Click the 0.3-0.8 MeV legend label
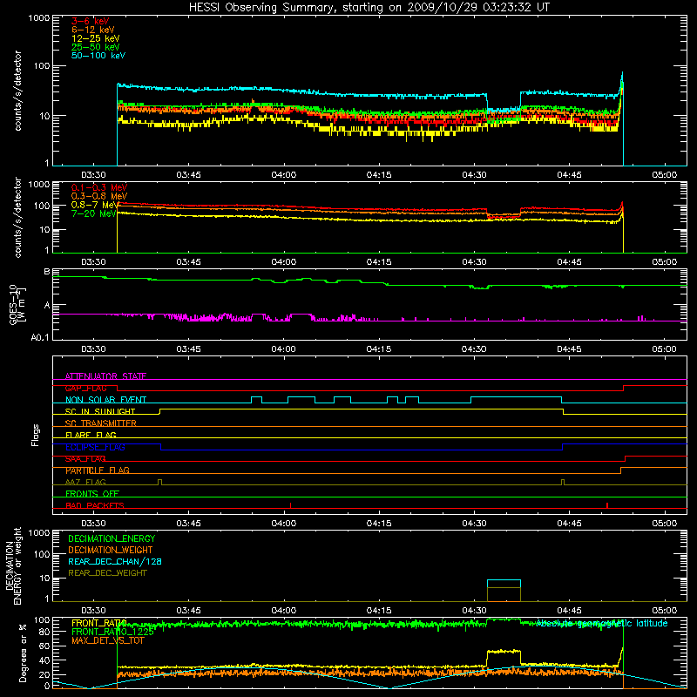697x697 pixels. [99, 197]
